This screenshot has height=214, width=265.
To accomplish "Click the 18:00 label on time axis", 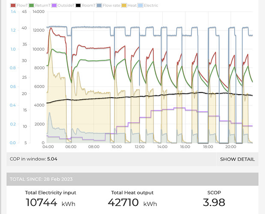I will click(x=208, y=147).
